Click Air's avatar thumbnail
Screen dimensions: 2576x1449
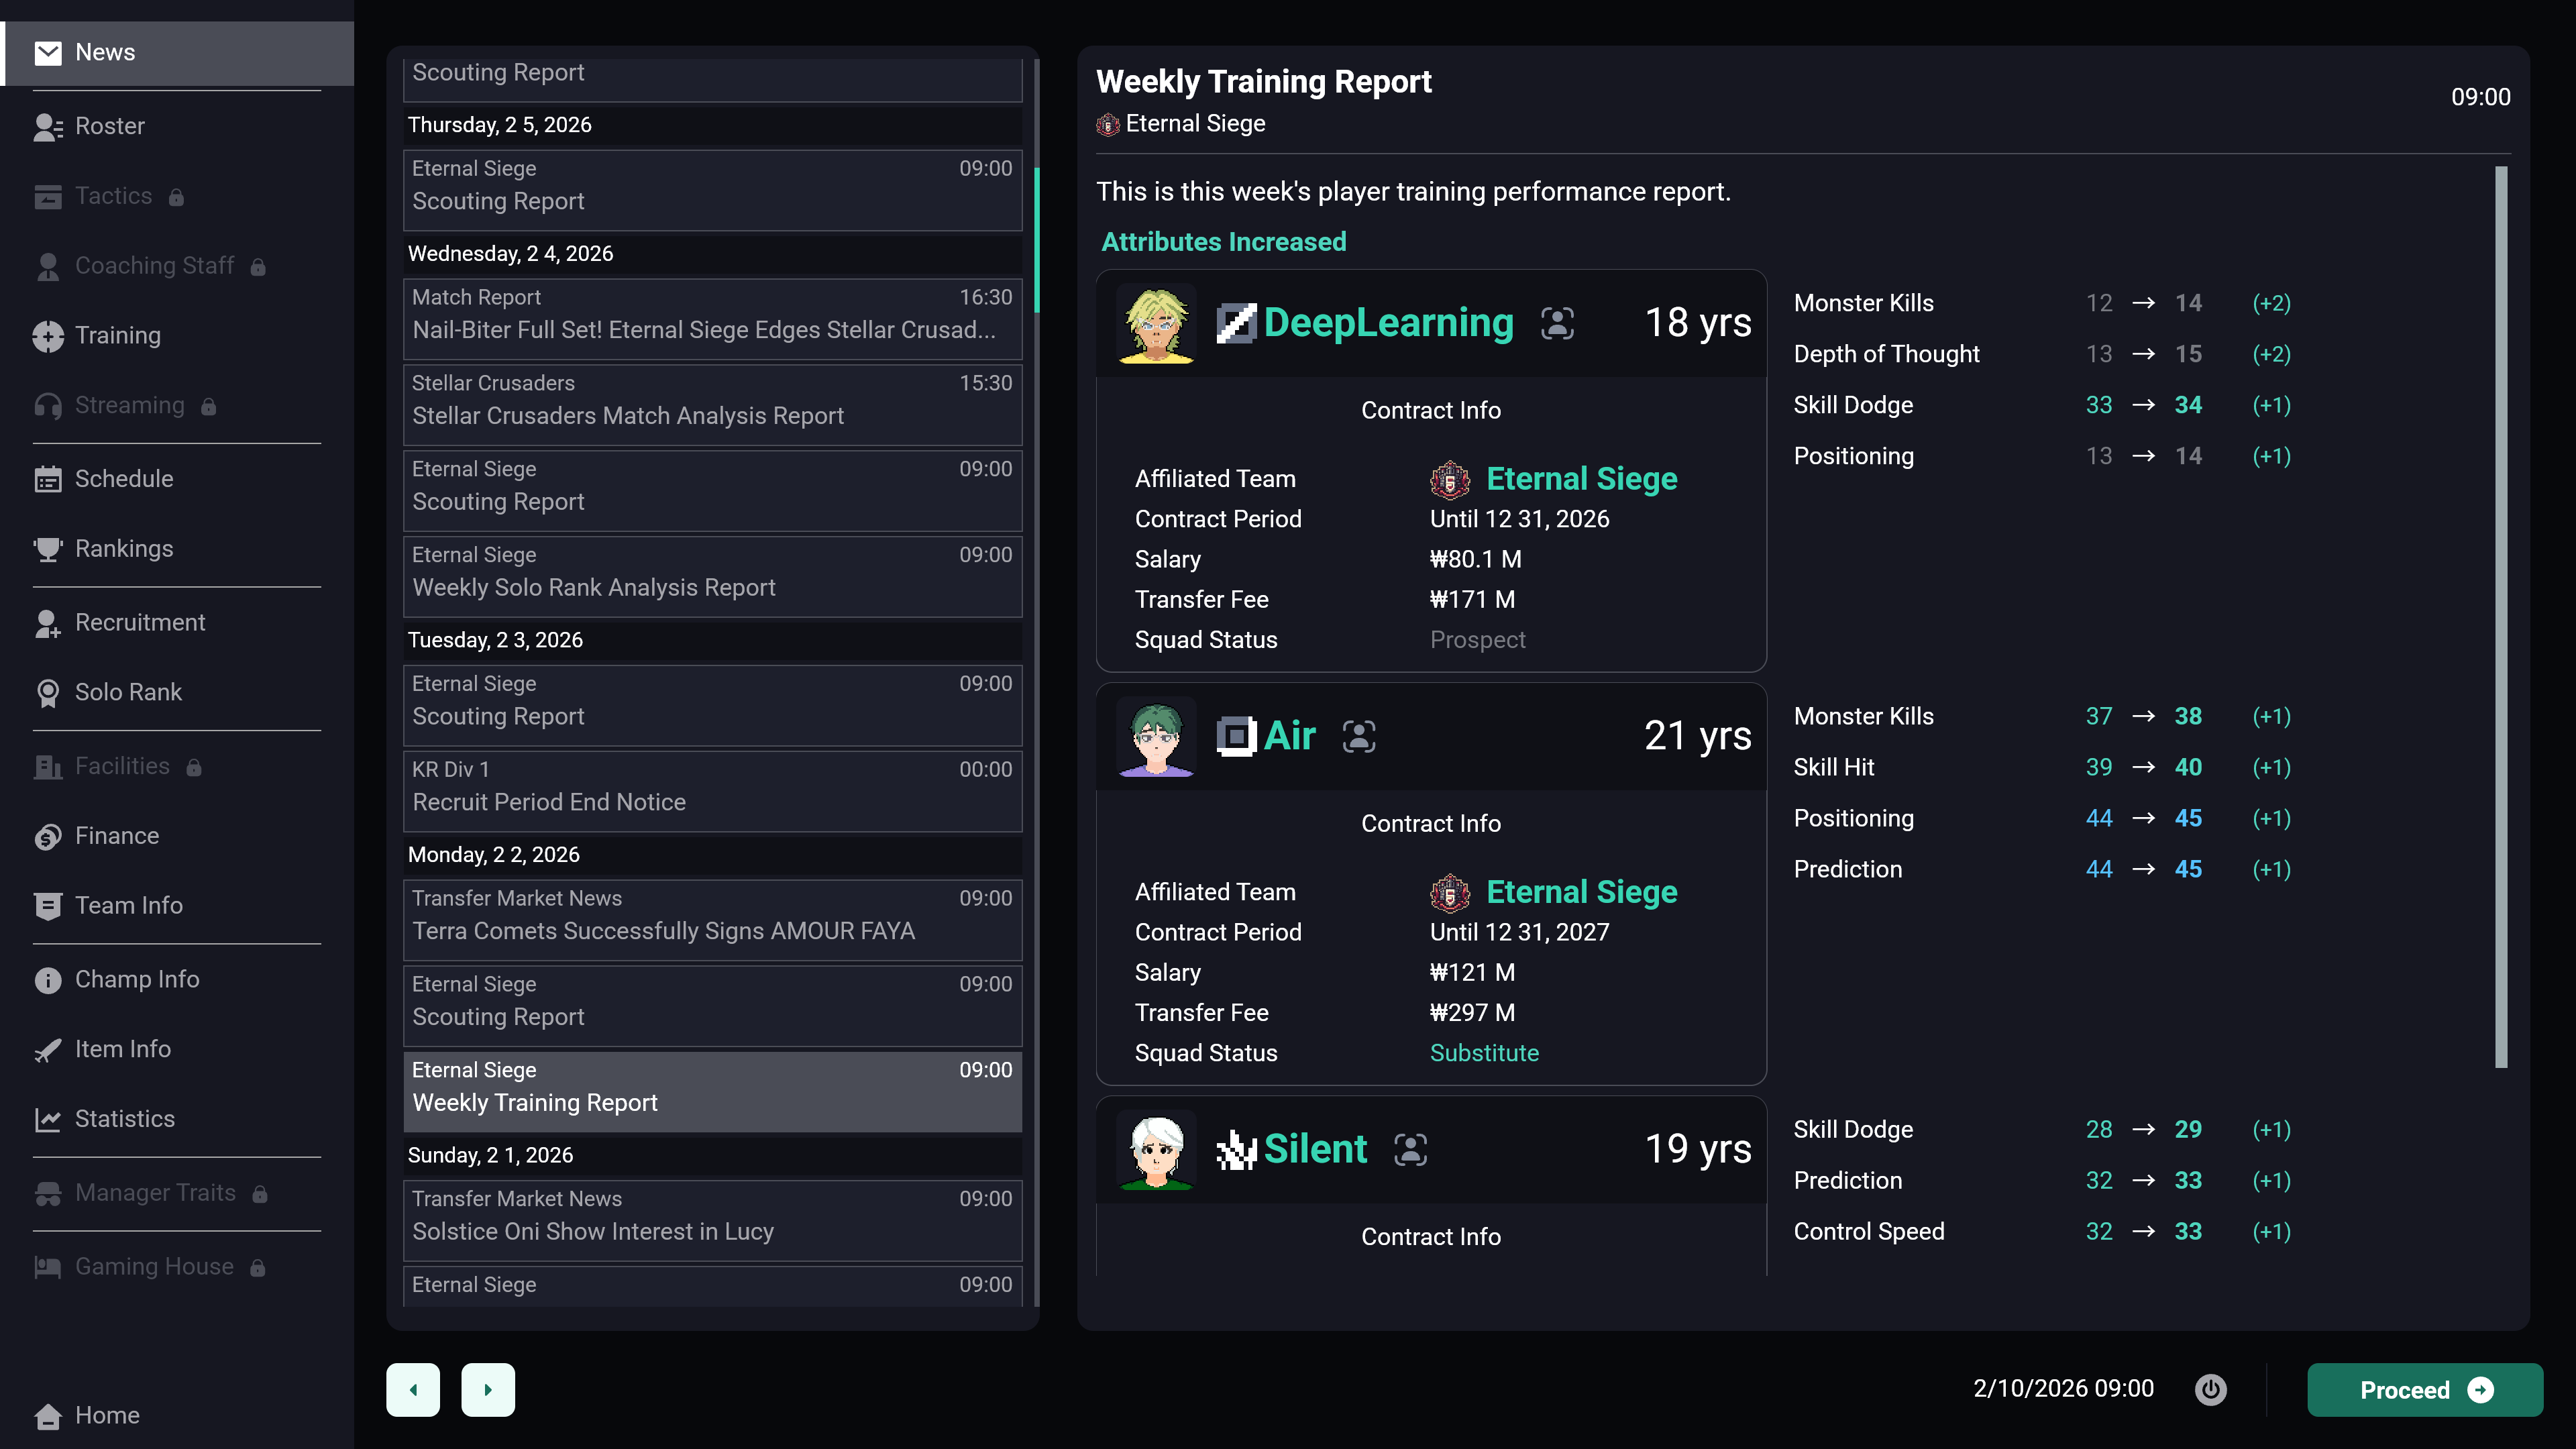tap(1156, 736)
